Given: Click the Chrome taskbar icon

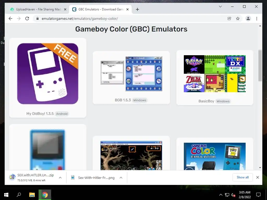Looking at the screenshot, I should coord(45,195).
